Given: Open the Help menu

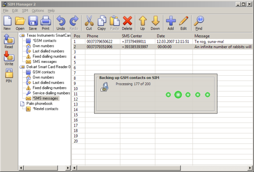Looking at the screenshot, I should pos(51,10).
